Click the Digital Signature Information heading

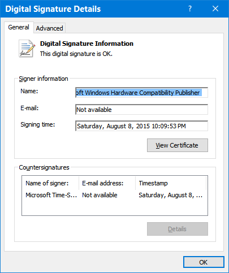click(x=87, y=44)
